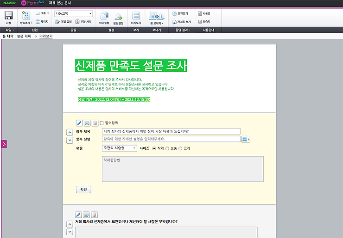Click the Form beta logo
This screenshot has width=343, height=238.
pos(32,3)
